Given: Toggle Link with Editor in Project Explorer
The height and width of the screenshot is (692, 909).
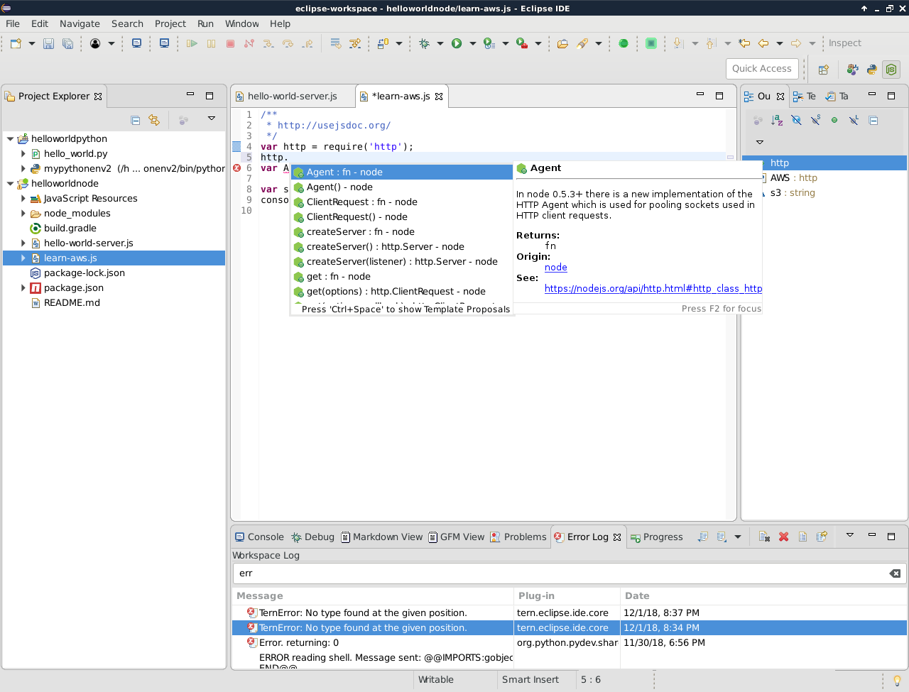Looking at the screenshot, I should (x=154, y=121).
